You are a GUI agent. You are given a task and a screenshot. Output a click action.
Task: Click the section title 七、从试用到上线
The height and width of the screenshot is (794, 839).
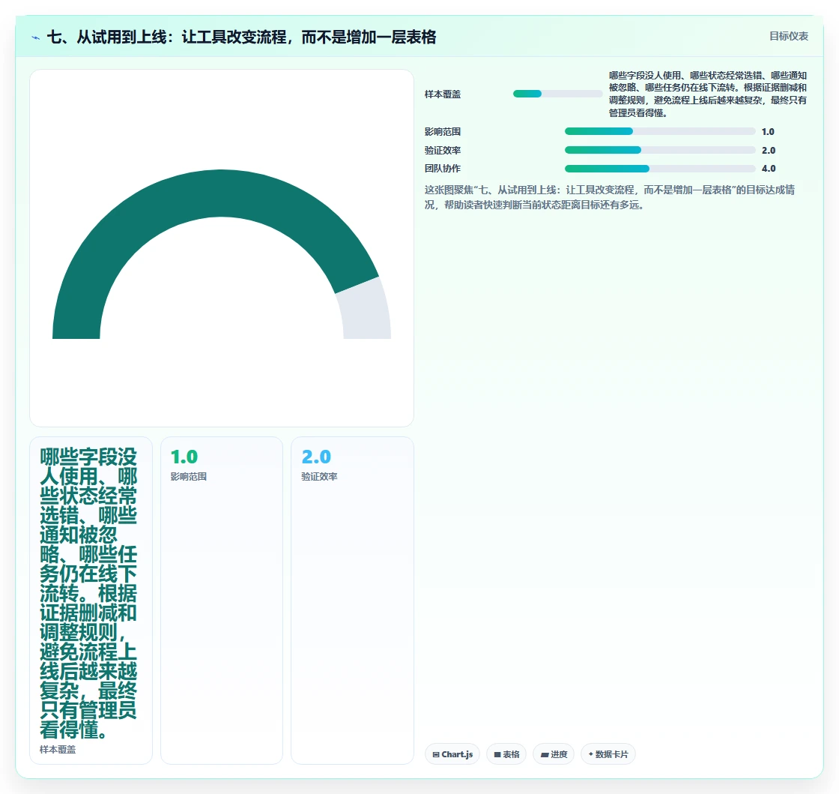241,37
